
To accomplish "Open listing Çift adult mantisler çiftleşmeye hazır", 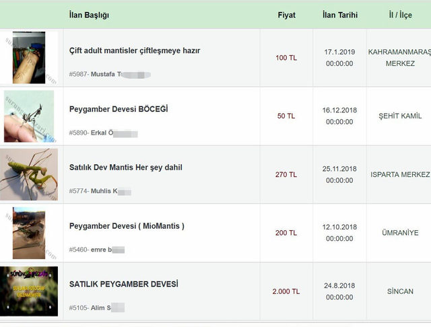I will (135, 50).
